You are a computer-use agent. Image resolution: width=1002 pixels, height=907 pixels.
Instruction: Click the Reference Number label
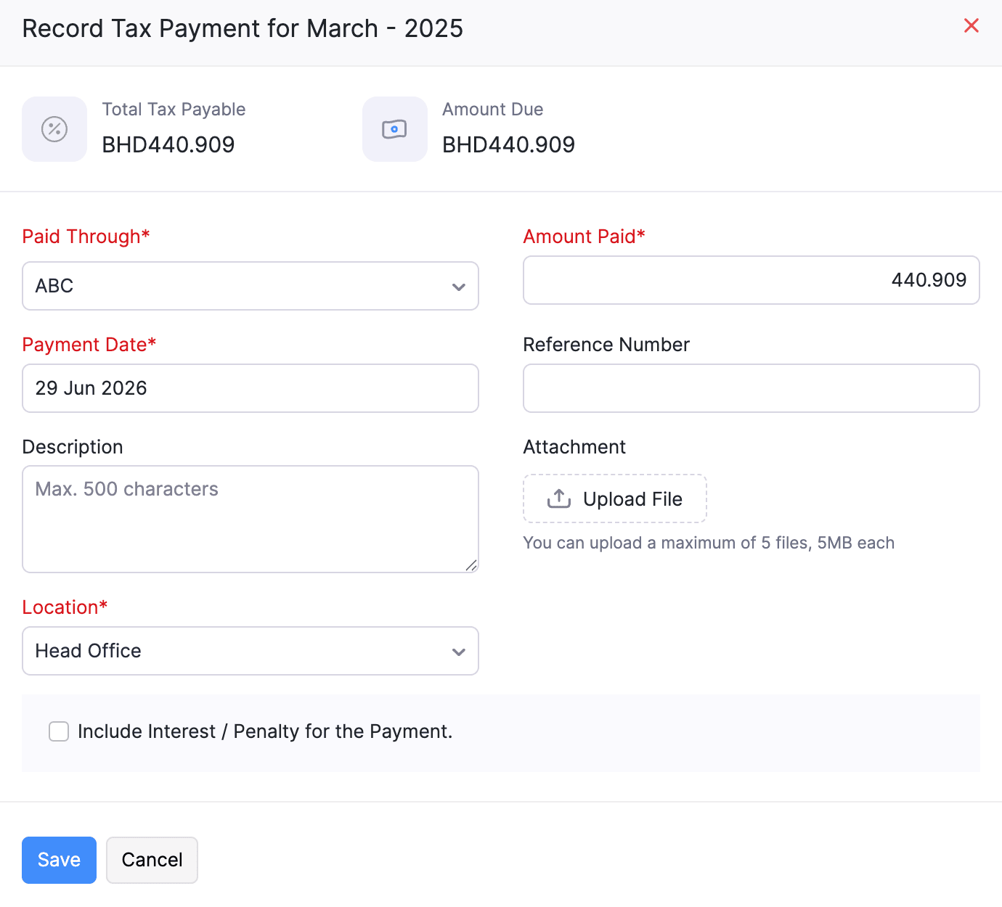click(x=606, y=345)
